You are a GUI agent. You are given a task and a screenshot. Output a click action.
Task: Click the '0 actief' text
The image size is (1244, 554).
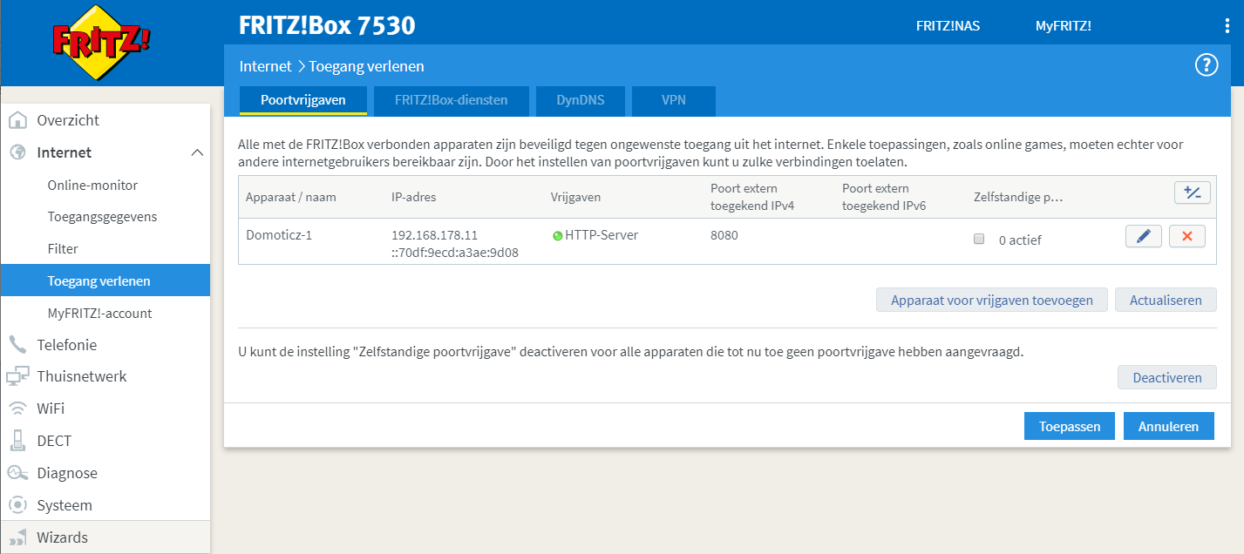[1020, 240]
